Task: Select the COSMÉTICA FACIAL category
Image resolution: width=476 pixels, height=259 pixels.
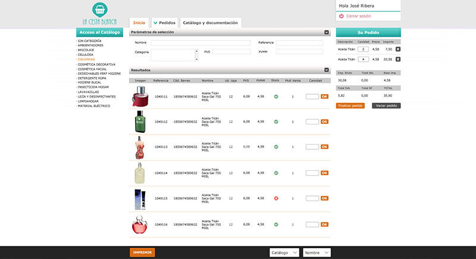Action: click(x=92, y=69)
